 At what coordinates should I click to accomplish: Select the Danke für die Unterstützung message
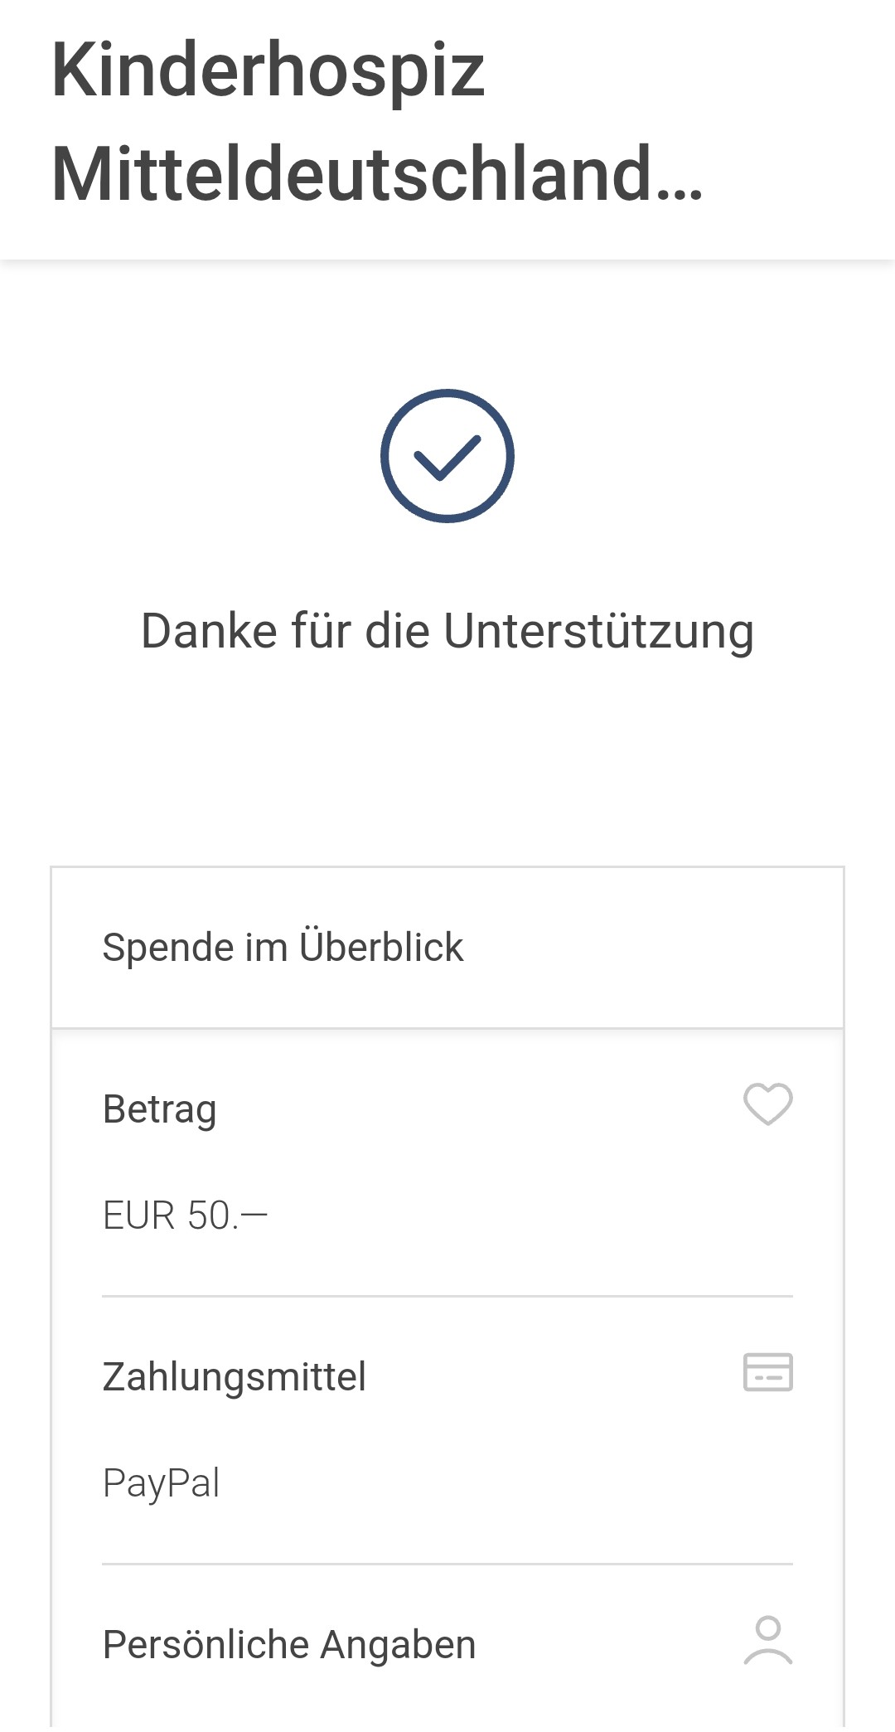(x=447, y=631)
